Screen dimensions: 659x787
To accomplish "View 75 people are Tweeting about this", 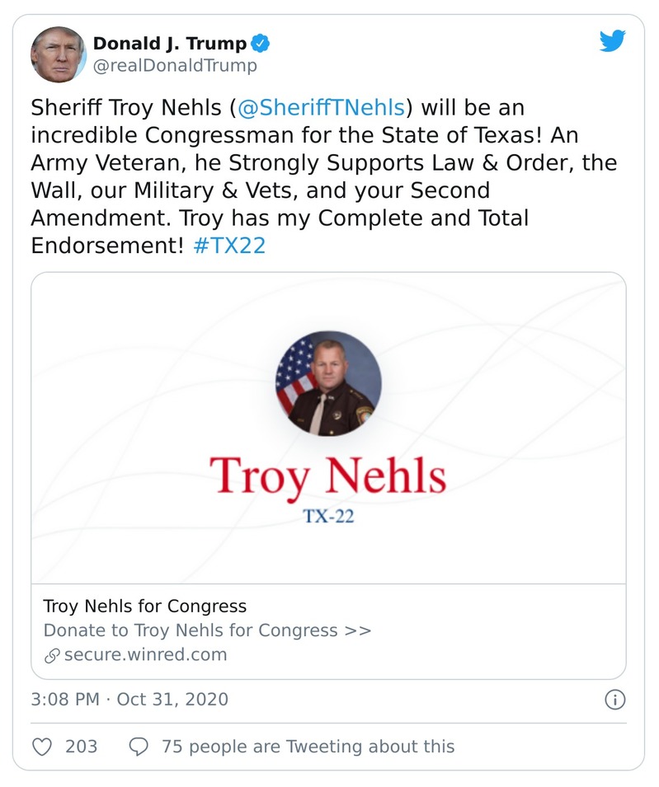I will pyautogui.click(x=308, y=747).
